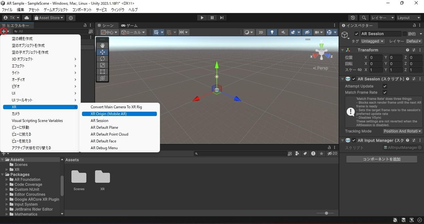The image size is (424, 224).
Task: Open the global search magnifier
Action: pos(364,18)
